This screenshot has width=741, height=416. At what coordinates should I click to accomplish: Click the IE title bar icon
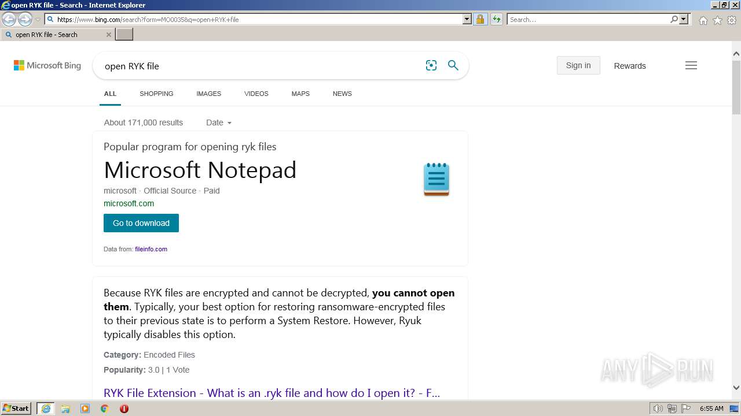5,5
